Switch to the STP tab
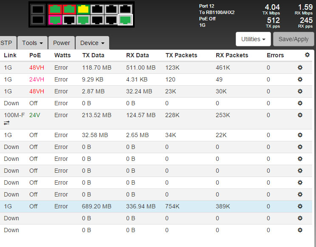Viewport: 316px width, 247px height. point(6,43)
